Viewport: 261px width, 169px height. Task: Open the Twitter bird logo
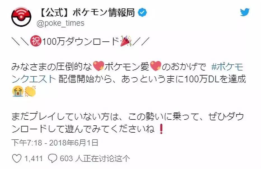click(x=244, y=12)
